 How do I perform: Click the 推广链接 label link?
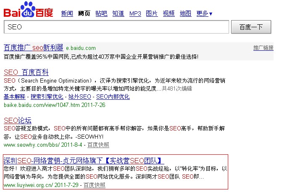[264, 48]
